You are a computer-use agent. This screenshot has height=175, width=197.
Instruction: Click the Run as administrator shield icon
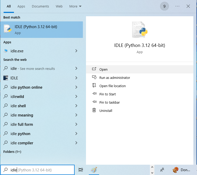(x=94, y=77)
